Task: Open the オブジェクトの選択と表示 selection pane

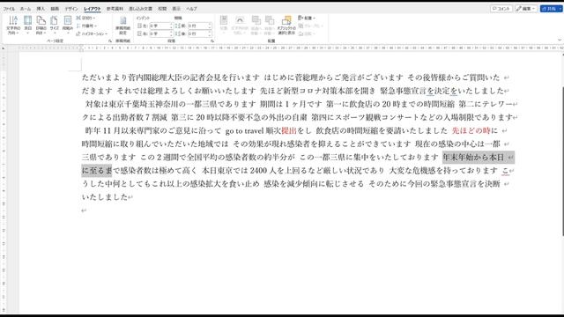Action: [286, 26]
